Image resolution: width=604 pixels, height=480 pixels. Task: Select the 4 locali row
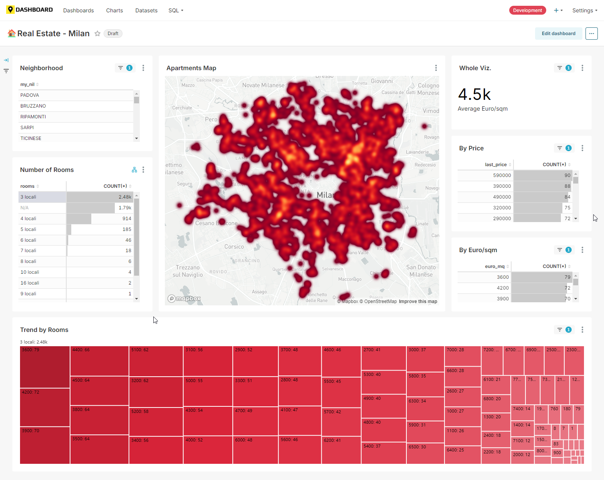coord(76,219)
